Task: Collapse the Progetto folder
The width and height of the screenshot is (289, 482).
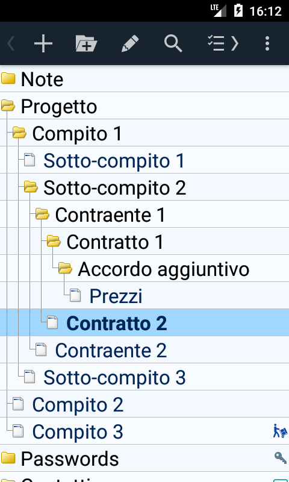Action: coord(8,106)
